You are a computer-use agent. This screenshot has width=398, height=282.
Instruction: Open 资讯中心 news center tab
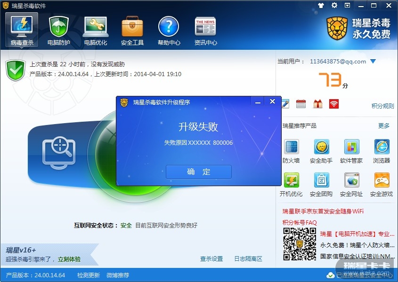pyautogui.click(x=206, y=31)
